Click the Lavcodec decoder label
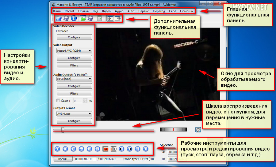276x167 pixels. coord(62,31)
